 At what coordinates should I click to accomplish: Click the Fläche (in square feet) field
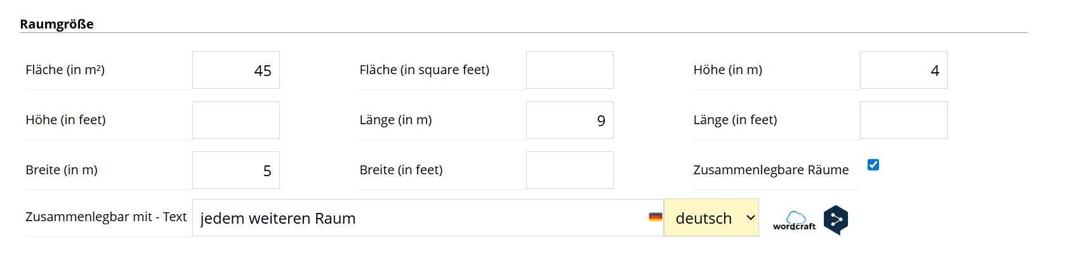pos(570,70)
